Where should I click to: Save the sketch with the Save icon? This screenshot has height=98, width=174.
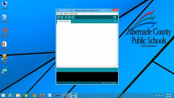click(x=73, y=17)
